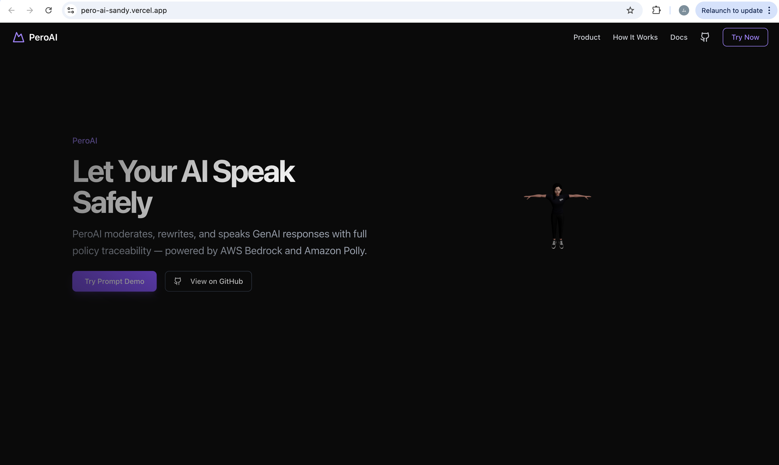View site information icon in address bar
The image size is (779, 465).
(71, 10)
